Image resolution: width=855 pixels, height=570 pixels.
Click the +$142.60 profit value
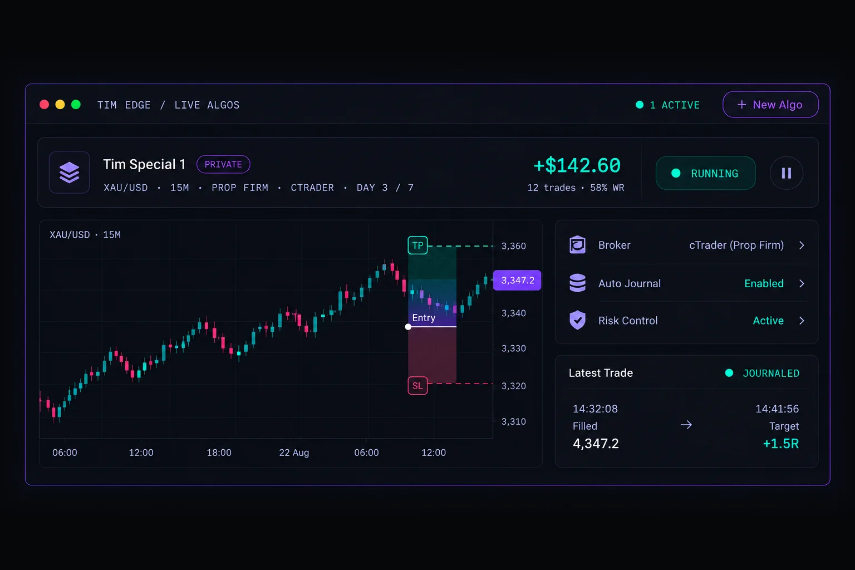(x=577, y=165)
